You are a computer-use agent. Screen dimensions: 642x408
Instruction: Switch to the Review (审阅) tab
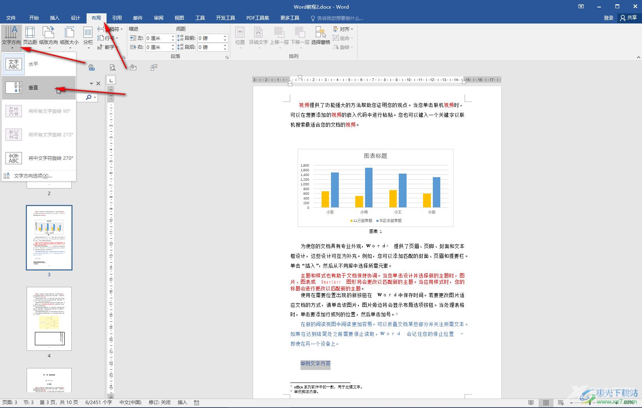[159, 18]
